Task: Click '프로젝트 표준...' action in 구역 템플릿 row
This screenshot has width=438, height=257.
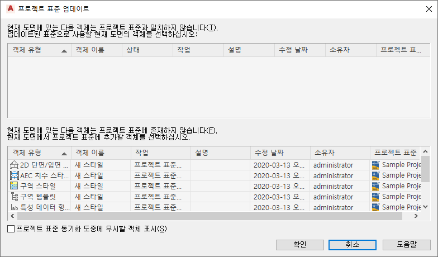Action: point(158,197)
